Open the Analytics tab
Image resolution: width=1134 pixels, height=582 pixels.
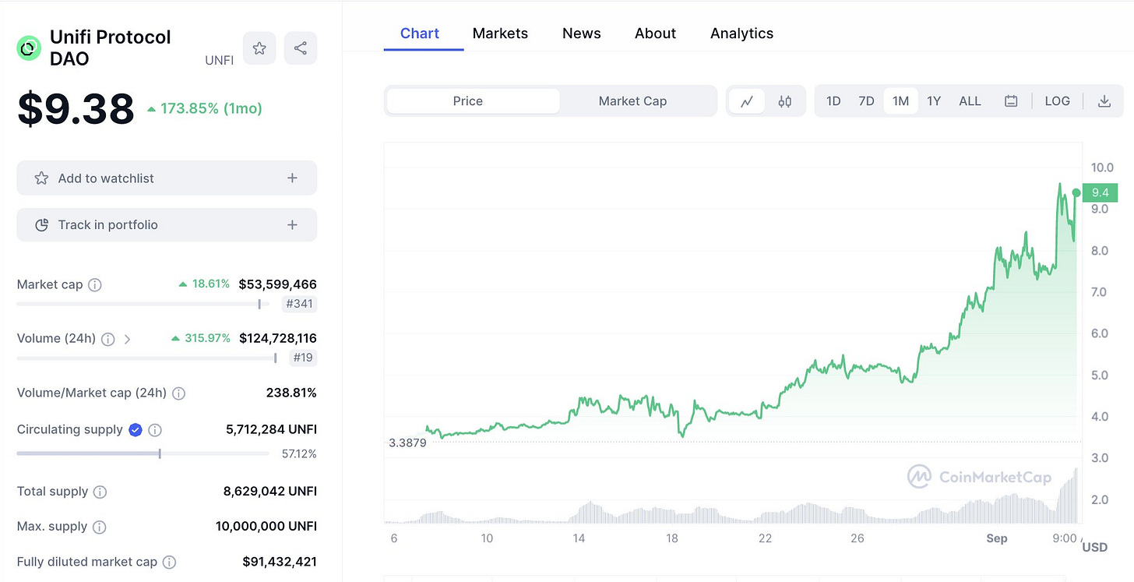(741, 34)
